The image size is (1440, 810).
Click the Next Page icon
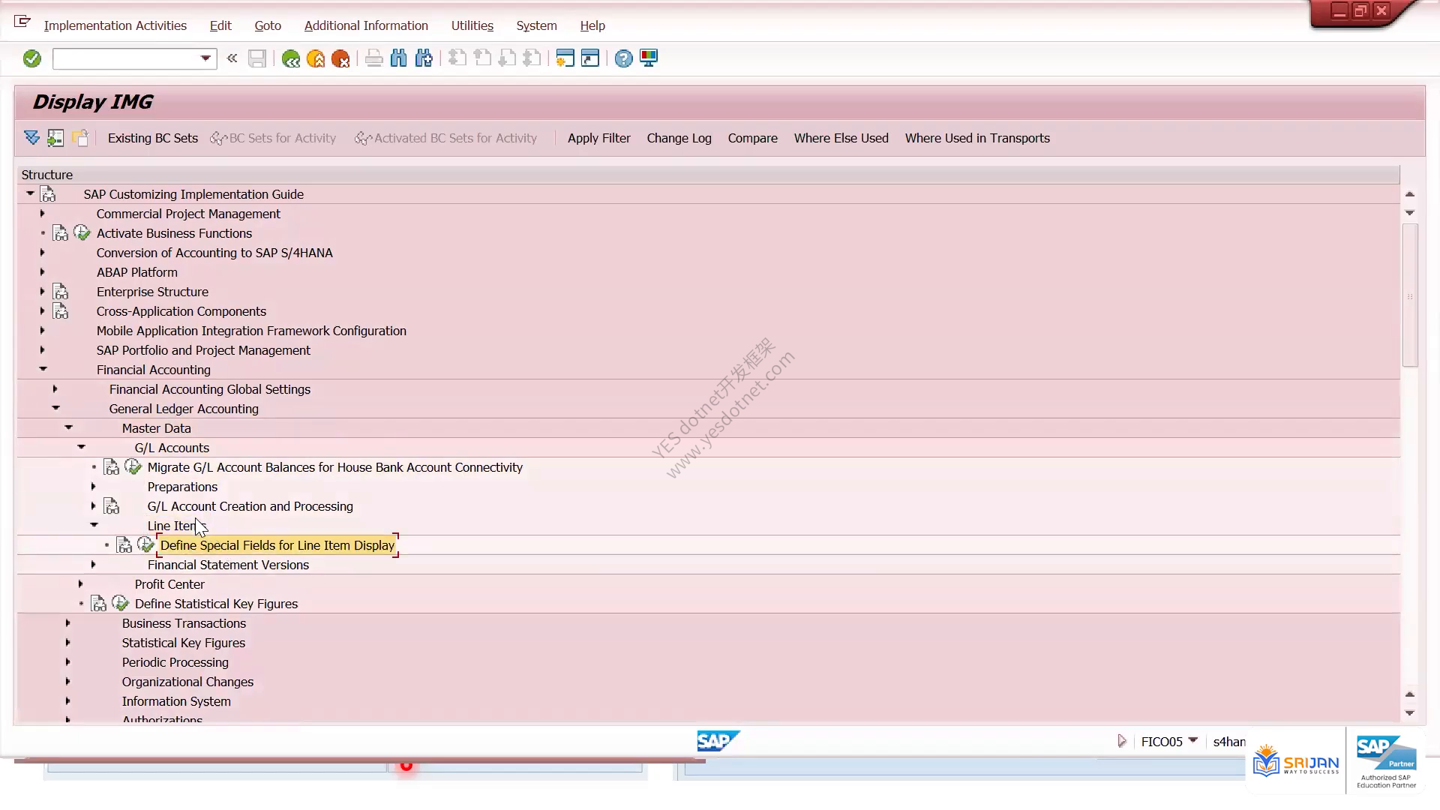point(507,58)
